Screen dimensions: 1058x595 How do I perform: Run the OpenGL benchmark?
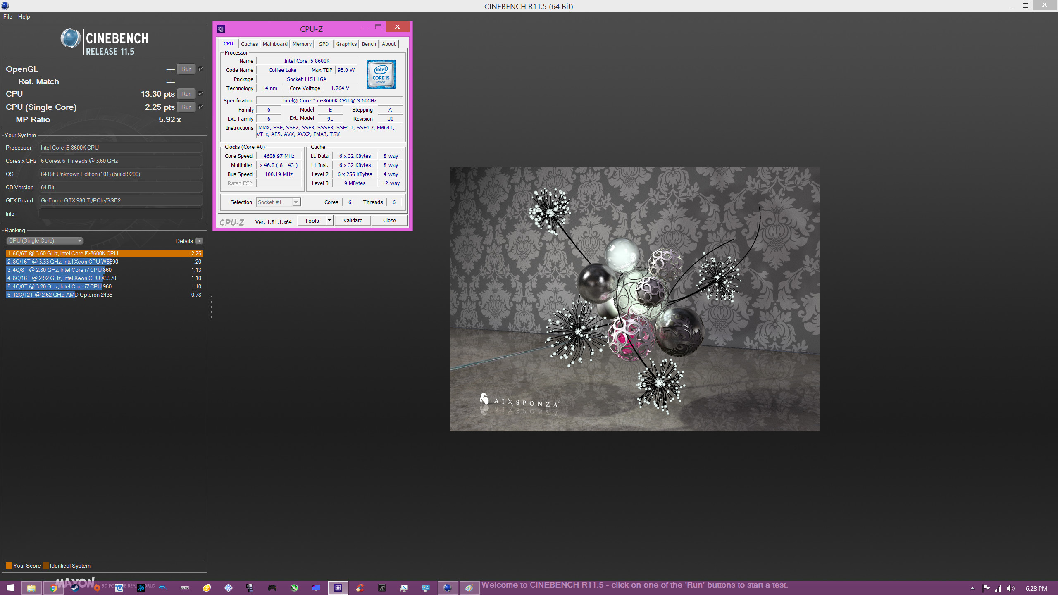[x=186, y=69]
